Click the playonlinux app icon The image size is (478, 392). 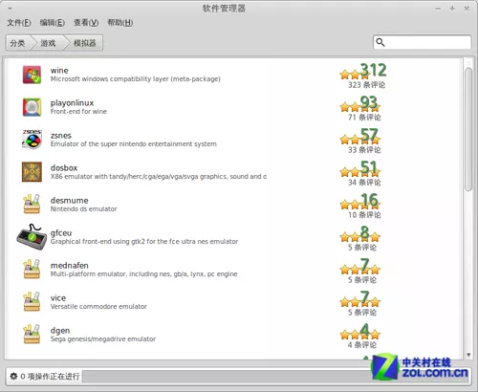tap(32, 107)
